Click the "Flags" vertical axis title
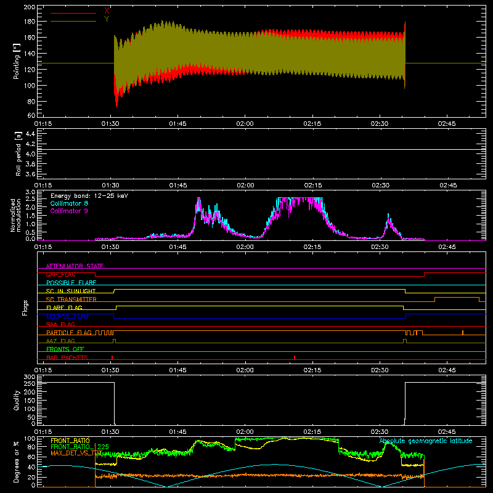This screenshot has width=493, height=493. click(25, 308)
